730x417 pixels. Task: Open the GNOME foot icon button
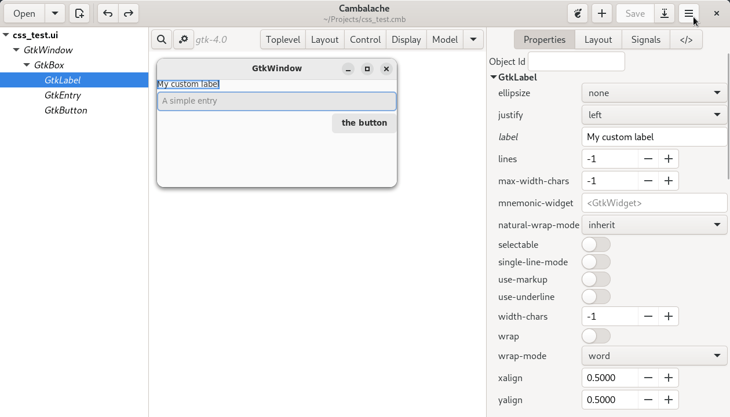pyautogui.click(x=578, y=13)
